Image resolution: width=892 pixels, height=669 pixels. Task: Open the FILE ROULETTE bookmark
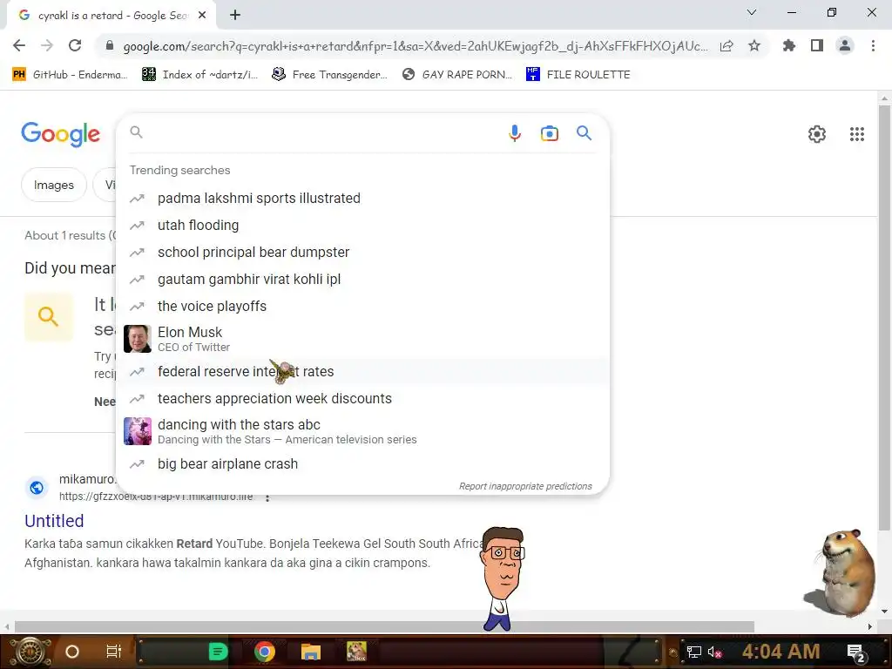pyautogui.click(x=578, y=75)
